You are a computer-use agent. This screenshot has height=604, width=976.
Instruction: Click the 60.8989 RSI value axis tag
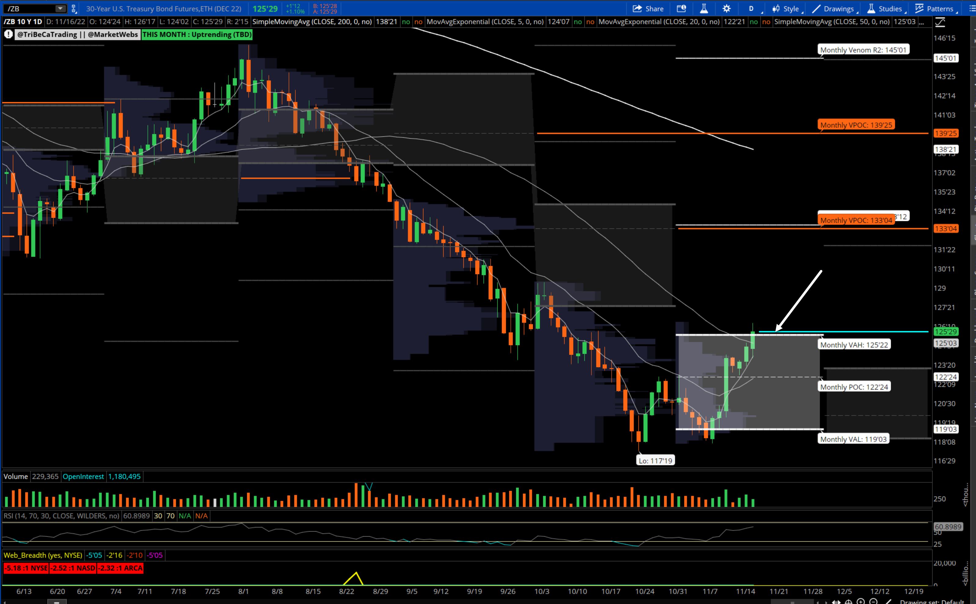[x=948, y=526]
